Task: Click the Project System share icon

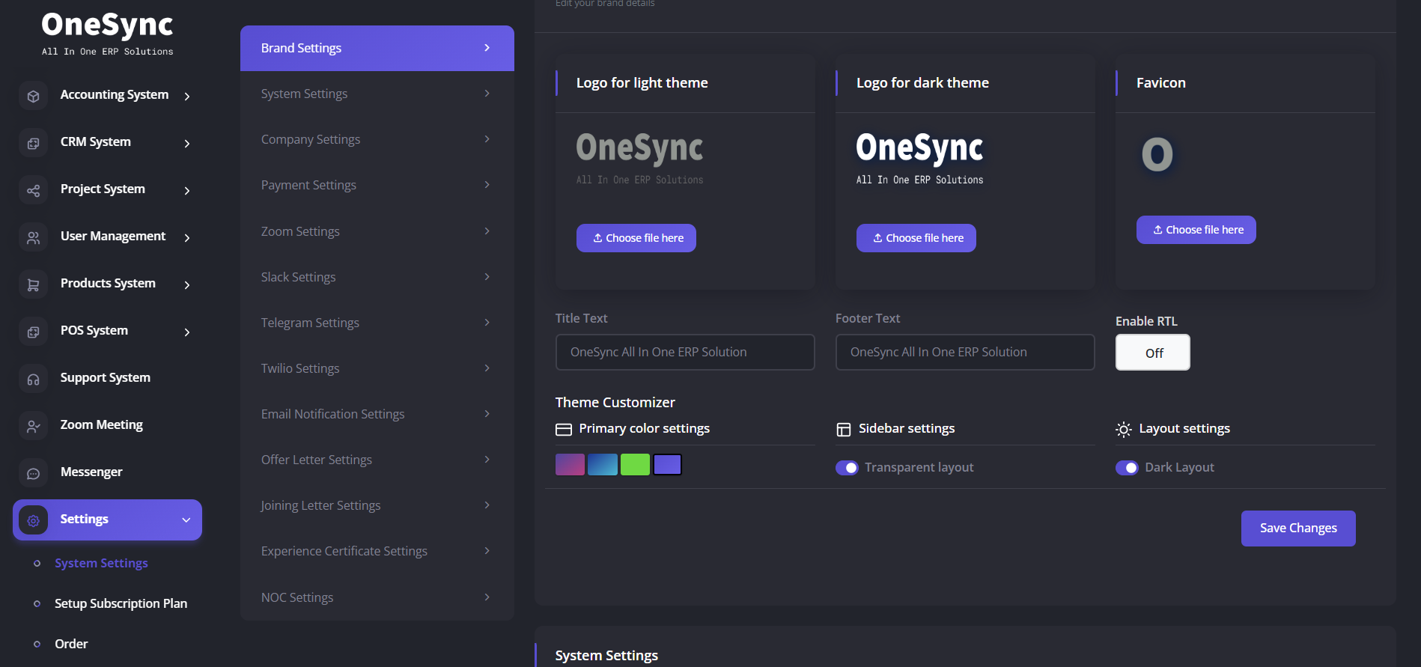Action: pos(33,190)
